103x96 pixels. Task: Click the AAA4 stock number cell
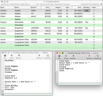pyautogui.click(x=33, y=16)
